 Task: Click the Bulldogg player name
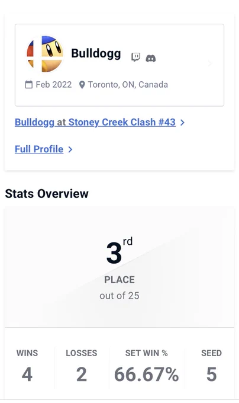point(96,53)
